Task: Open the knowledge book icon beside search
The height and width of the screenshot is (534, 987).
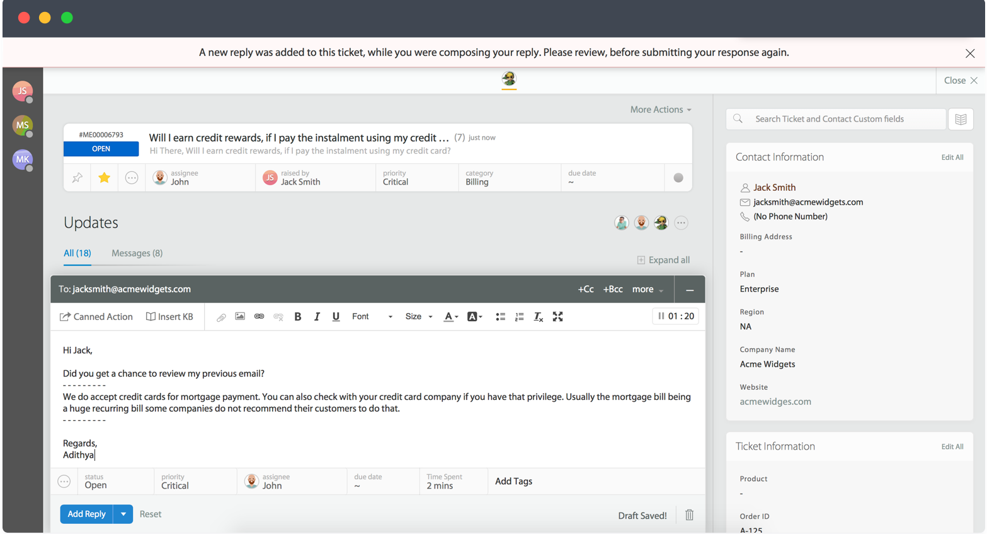Action: [961, 119]
